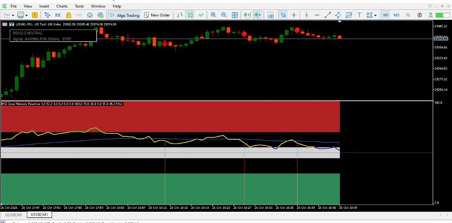Click the 29405.22 price axis label
This screenshot has height=223, width=452.
[441, 26]
